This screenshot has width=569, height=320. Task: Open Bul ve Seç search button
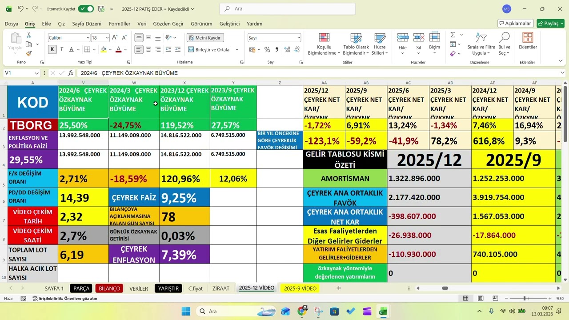[x=504, y=44]
